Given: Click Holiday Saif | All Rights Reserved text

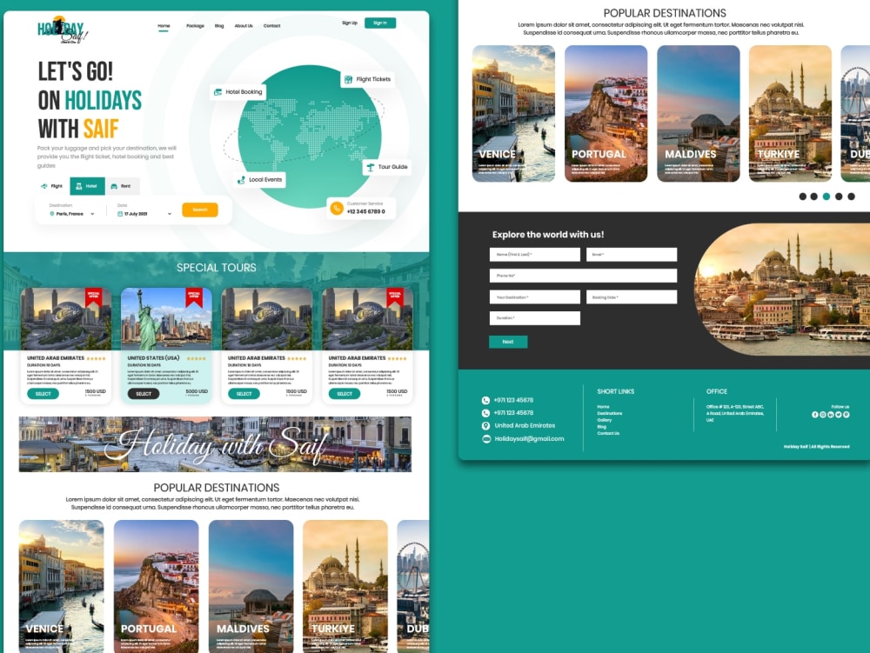Looking at the screenshot, I should click(x=816, y=446).
